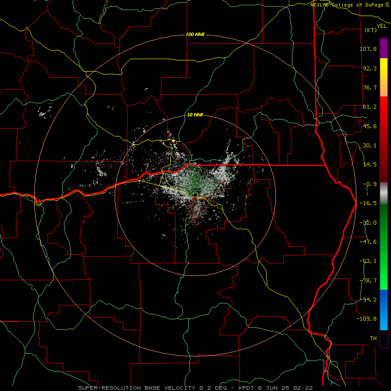Click the TH threshold legend label
The height and width of the screenshot is (391, 391).
[x=373, y=338]
